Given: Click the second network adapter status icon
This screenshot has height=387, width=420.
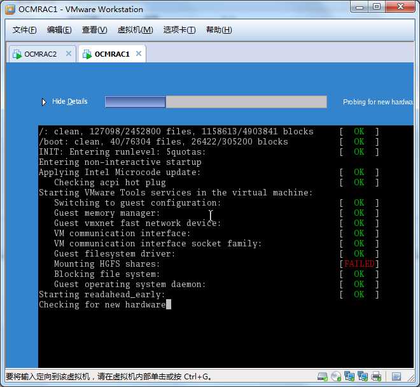Looking at the screenshot, I should pos(363,376).
